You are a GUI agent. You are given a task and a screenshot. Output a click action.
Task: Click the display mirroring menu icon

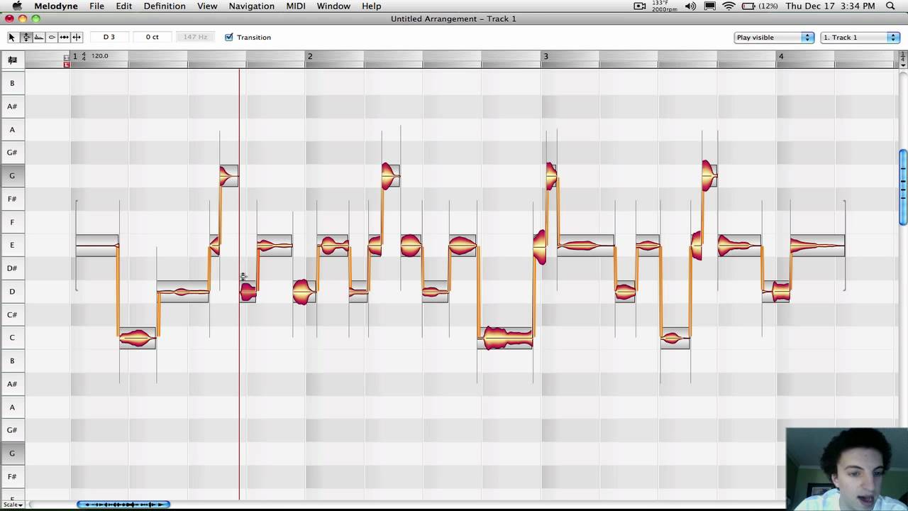[x=710, y=6]
